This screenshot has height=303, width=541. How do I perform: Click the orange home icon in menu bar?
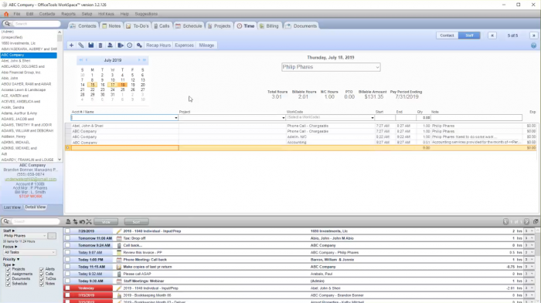click(x=6, y=14)
